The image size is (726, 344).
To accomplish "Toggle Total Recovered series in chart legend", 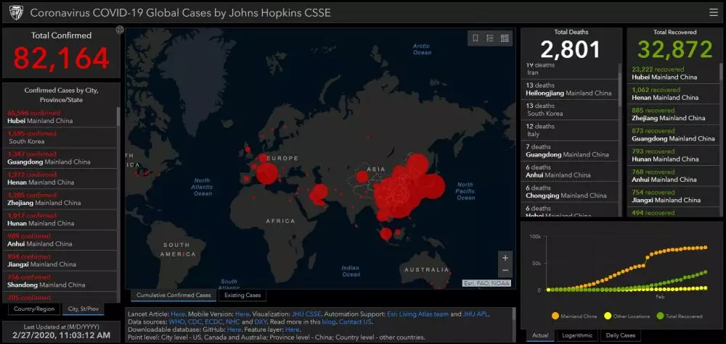I will [680, 316].
